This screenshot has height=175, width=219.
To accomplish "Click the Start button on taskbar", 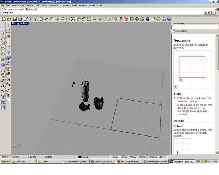I will tap(5, 162).
